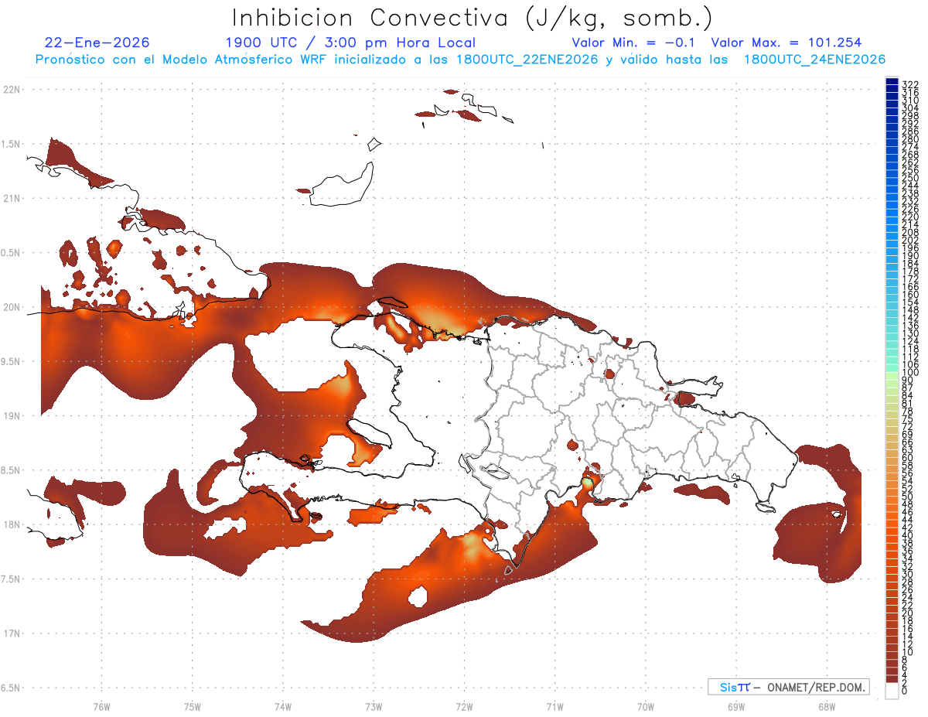Click the '22N' latitude label

[x=11, y=90]
